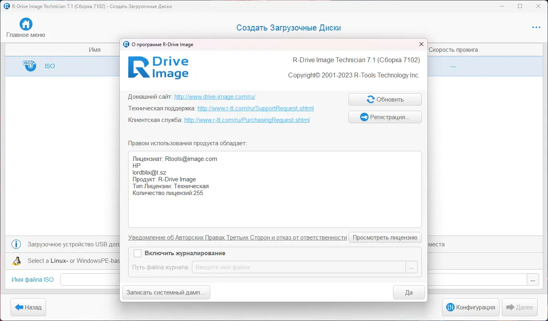Open the drive-image.com home site link
Viewport: 548px width, 321px height.
(215, 97)
